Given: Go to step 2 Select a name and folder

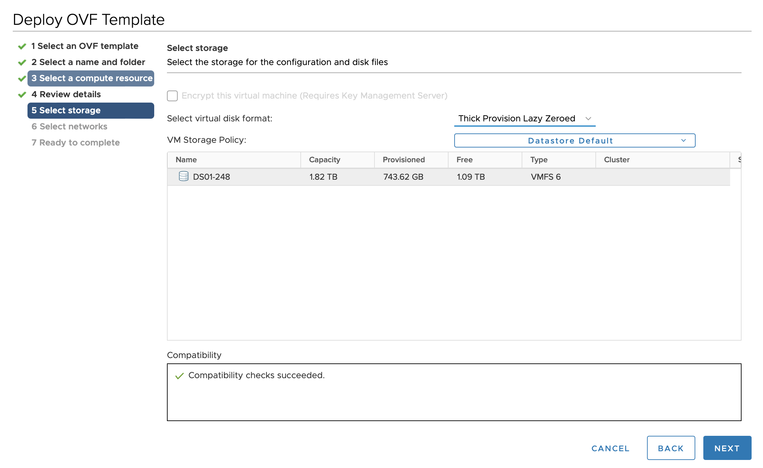Looking at the screenshot, I should point(88,62).
